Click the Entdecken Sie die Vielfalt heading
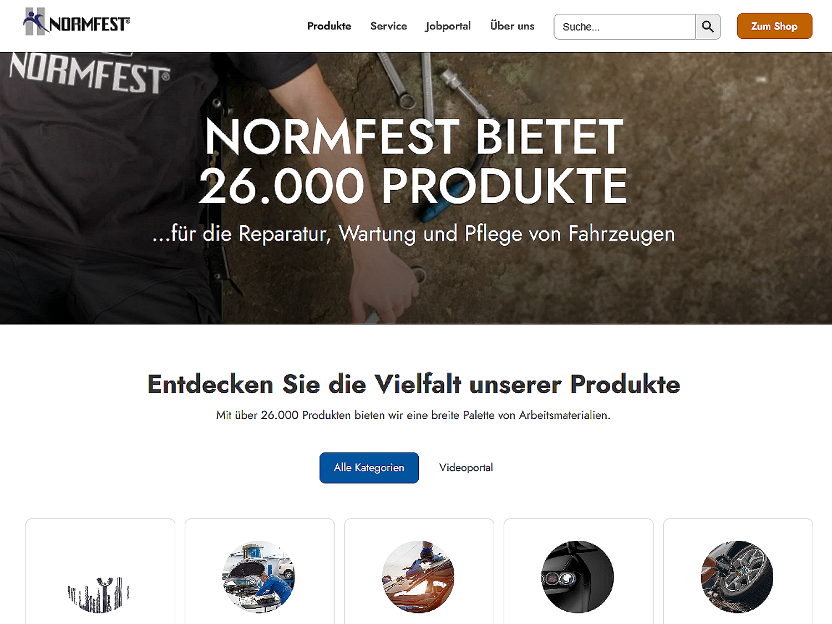 coord(414,384)
